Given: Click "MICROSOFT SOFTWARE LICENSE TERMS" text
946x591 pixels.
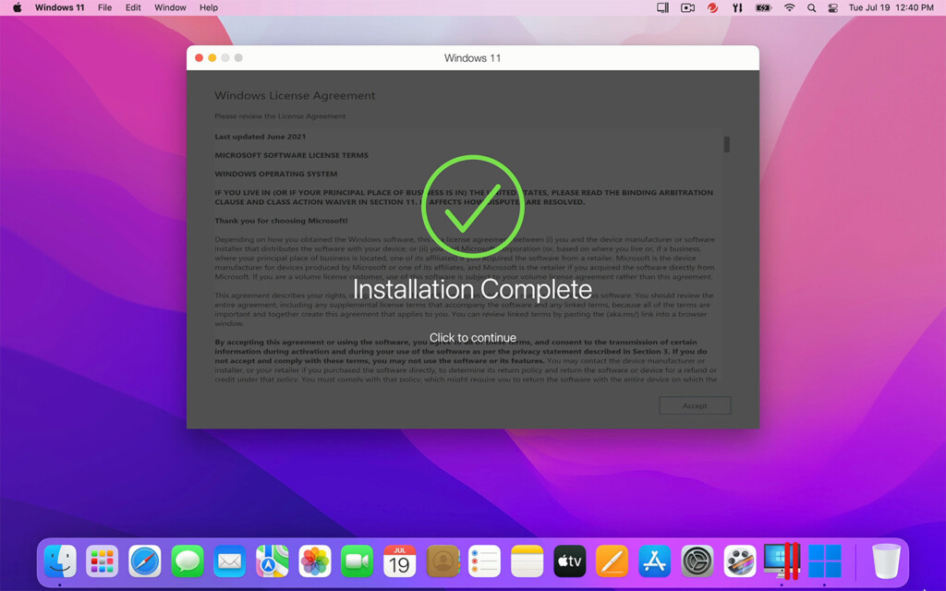Looking at the screenshot, I should pos(291,155).
